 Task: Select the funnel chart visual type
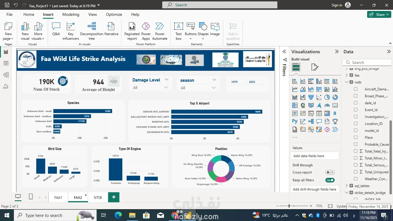click(x=311, y=97)
